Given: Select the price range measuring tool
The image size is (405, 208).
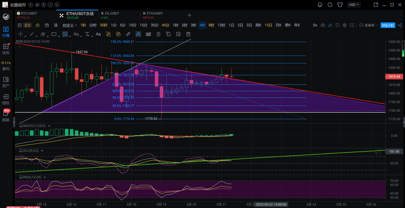Looking at the screenshot, I should click(x=88, y=34).
